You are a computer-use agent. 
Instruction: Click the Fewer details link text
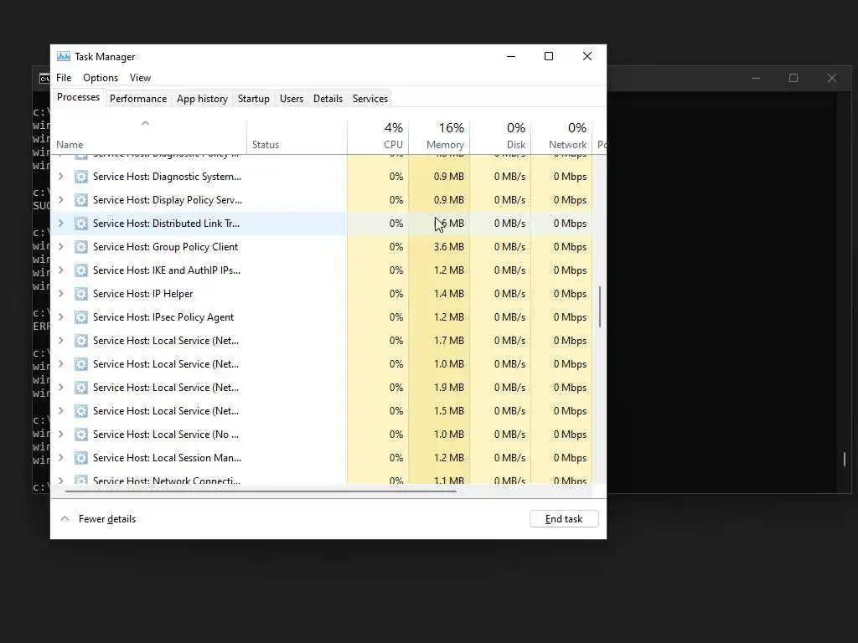[107, 519]
